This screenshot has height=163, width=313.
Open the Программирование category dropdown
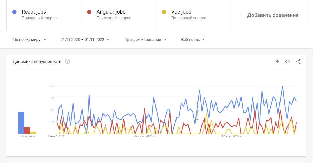[146, 40]
